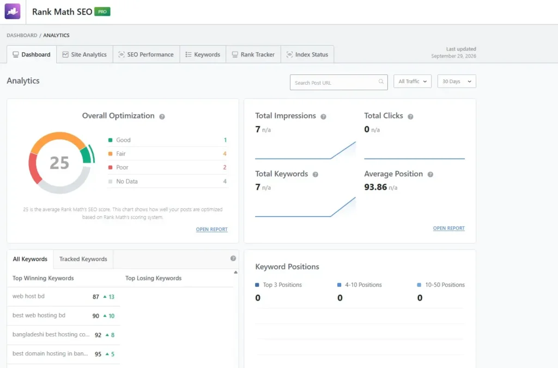Click the PRO badge beside Rank Math SEO
The width and height of the screenshot is (558, 368).
[x=102, y=12]
